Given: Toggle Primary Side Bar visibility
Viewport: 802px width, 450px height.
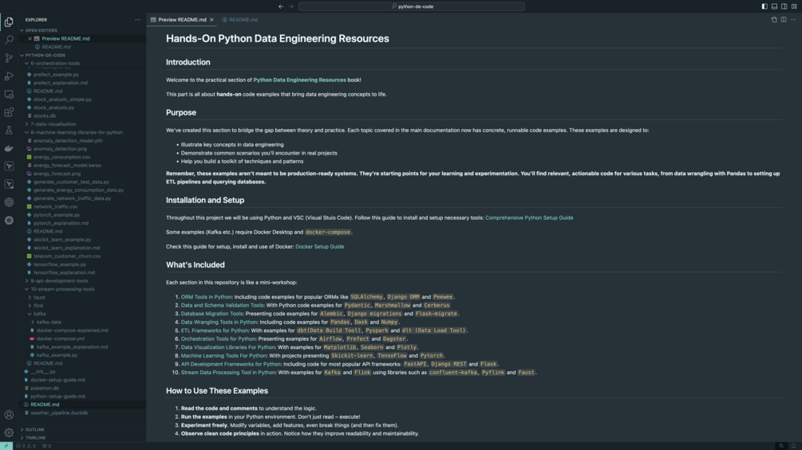Looking at the screenshot, I should coord(764,6).
